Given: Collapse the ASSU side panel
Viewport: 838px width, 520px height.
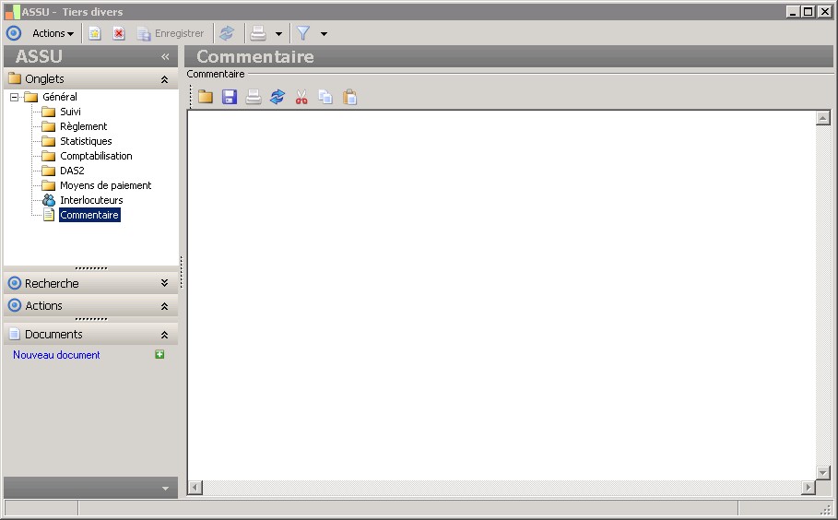Looking at the screenshot, I should point(165,56).
